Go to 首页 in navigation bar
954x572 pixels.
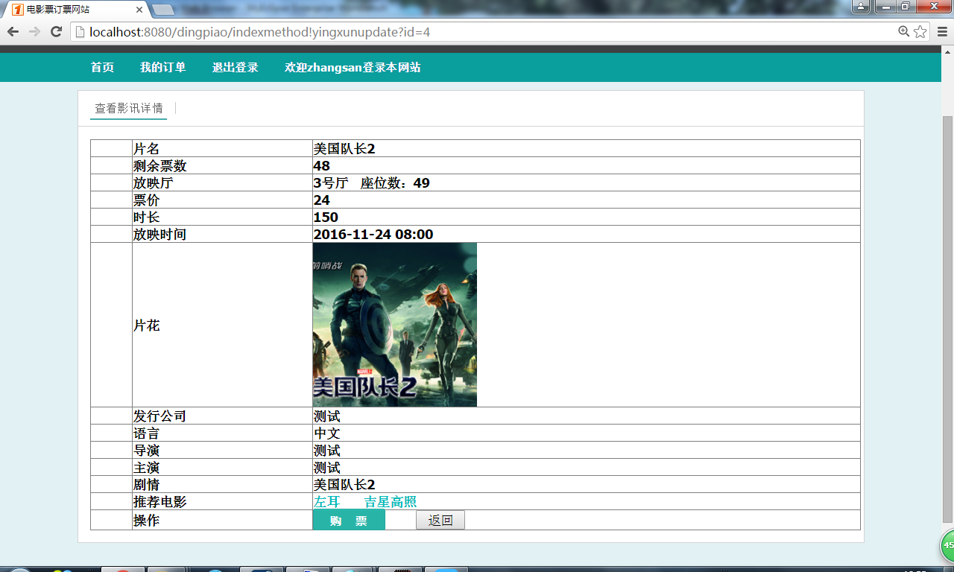(x=102, y=67)
